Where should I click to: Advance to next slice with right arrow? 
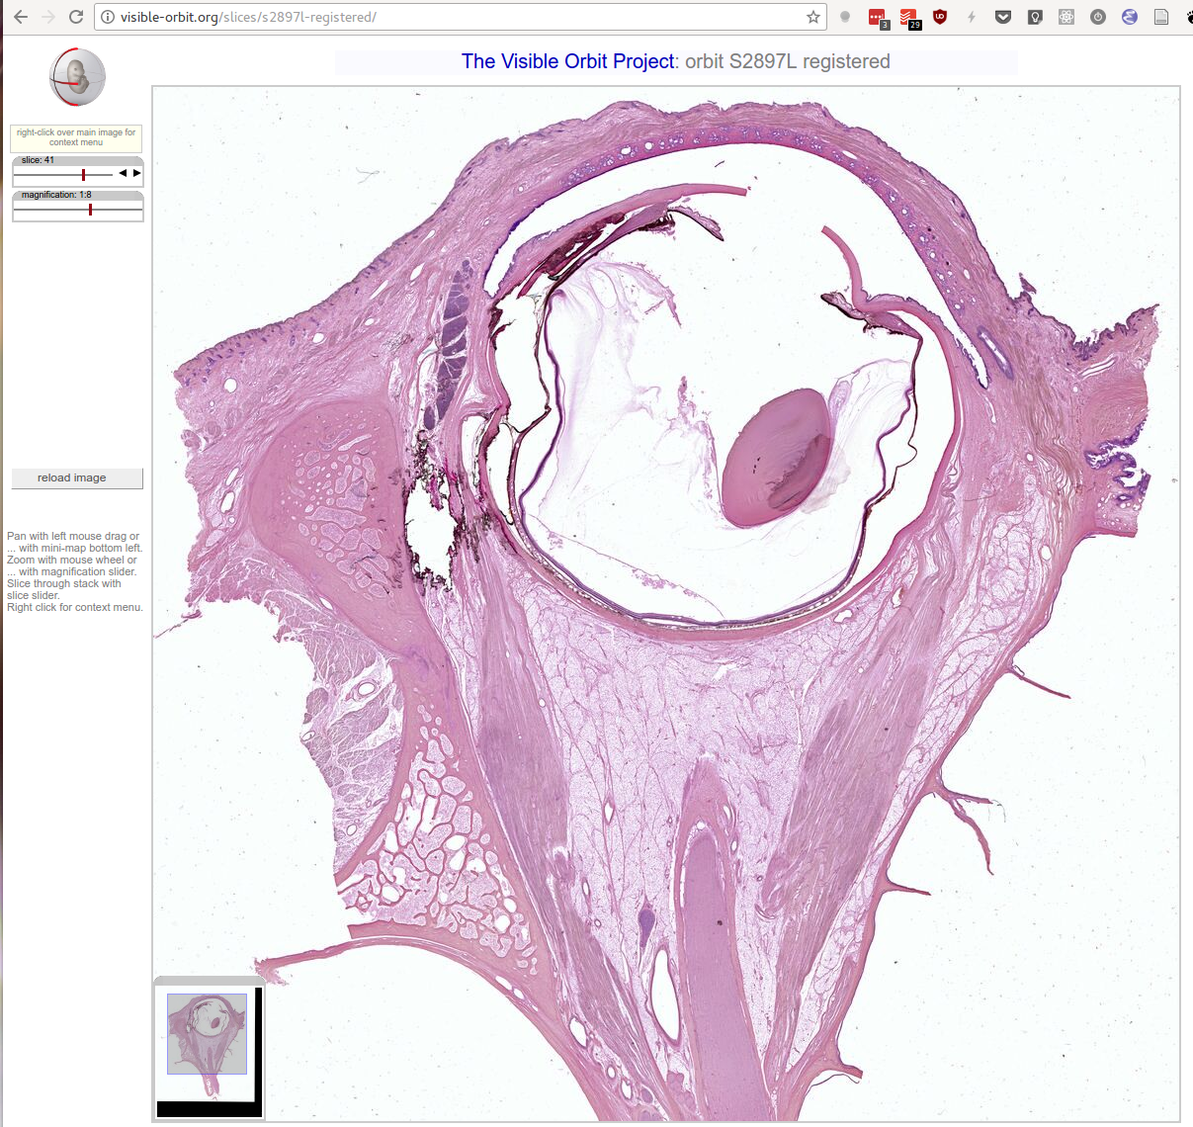(x=136, y=173)
